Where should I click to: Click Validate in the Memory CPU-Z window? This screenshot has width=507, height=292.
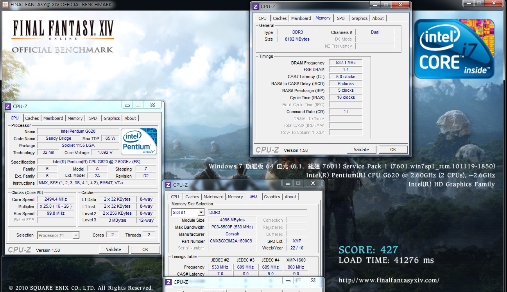click(x=361, y=150)
